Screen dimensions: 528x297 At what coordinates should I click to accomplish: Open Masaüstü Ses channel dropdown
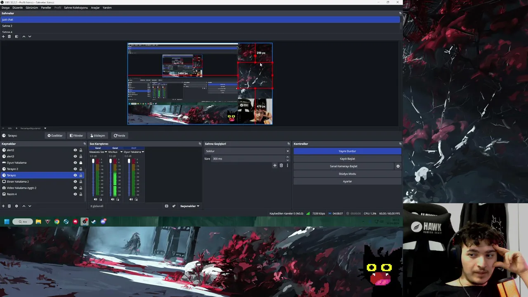[x=106, y=152]
